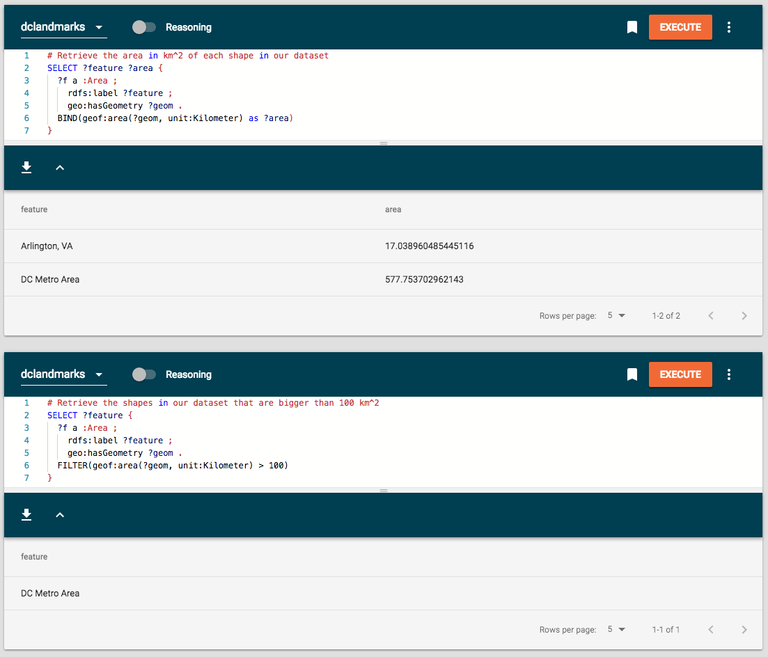This screenshot has height=657, width=768.
Task: Go to next page in first results table
Action: coord(744,316)
